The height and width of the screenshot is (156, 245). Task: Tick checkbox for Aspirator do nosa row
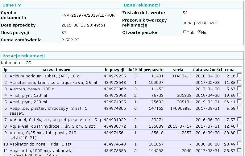239,143
